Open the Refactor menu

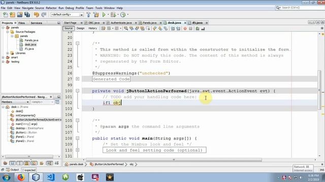(x=51, y=8)
